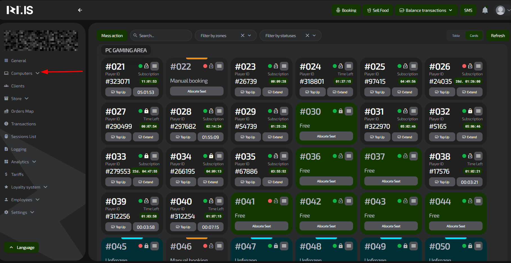Click the Top Up button on #025
This screenshot has width=511, height=263.
click(x=377, y=92)
